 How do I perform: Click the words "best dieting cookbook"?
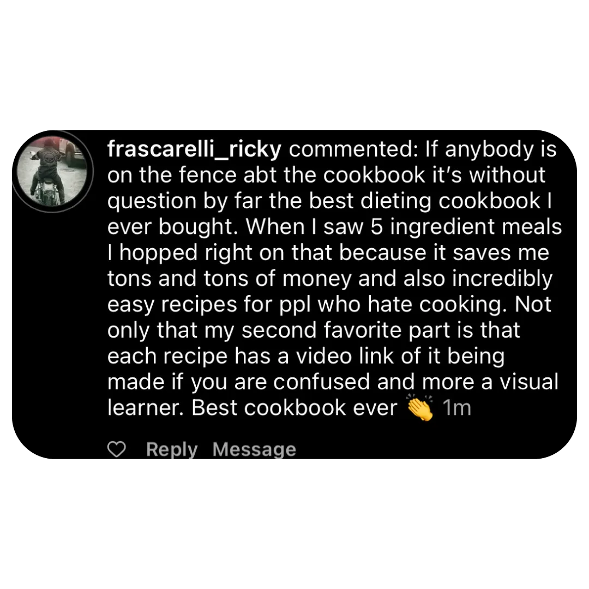pos(424,201)
